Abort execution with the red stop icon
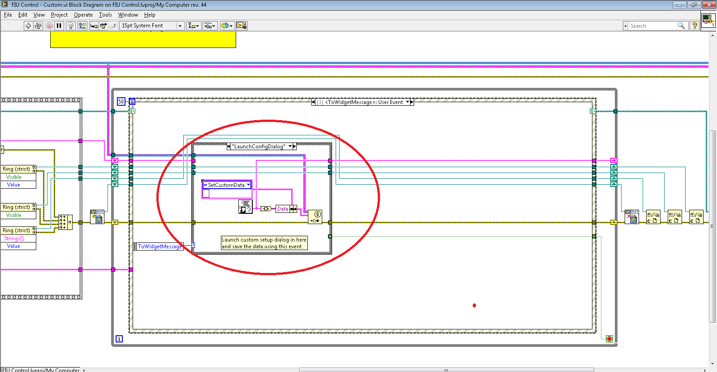The width and height of the screenshot is (717, 372). click(49, 26)
